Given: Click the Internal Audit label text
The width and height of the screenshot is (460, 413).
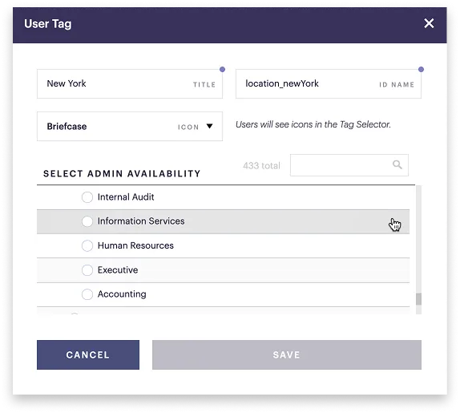Looking at the screenshot, I should point(126,197).
